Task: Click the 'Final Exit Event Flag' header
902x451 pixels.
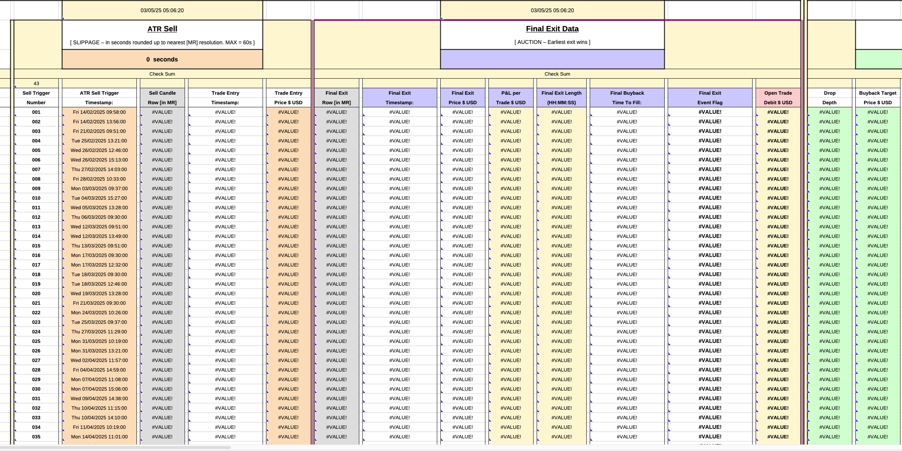Action: [x=710, y=98]
